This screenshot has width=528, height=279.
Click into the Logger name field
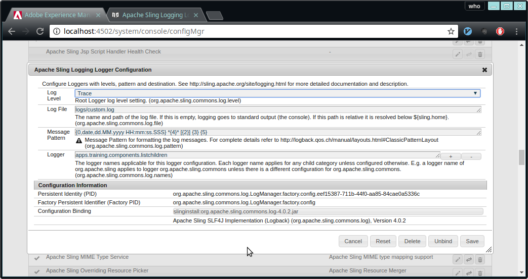257,155
